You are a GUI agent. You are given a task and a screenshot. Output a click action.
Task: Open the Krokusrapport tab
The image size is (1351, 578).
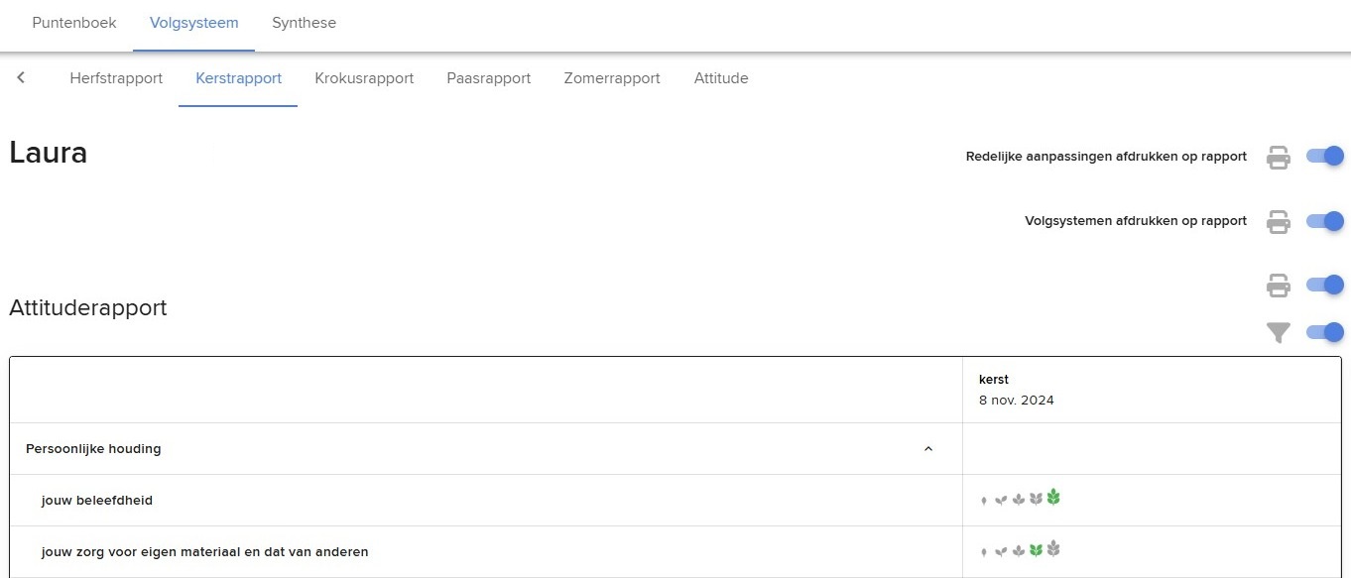364,78
